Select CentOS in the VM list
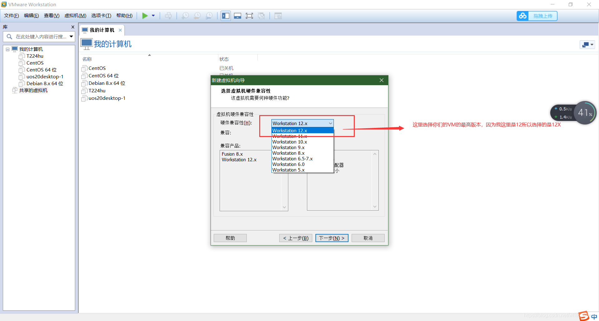Viewport: 599px width, 321px height. point(97,68)
